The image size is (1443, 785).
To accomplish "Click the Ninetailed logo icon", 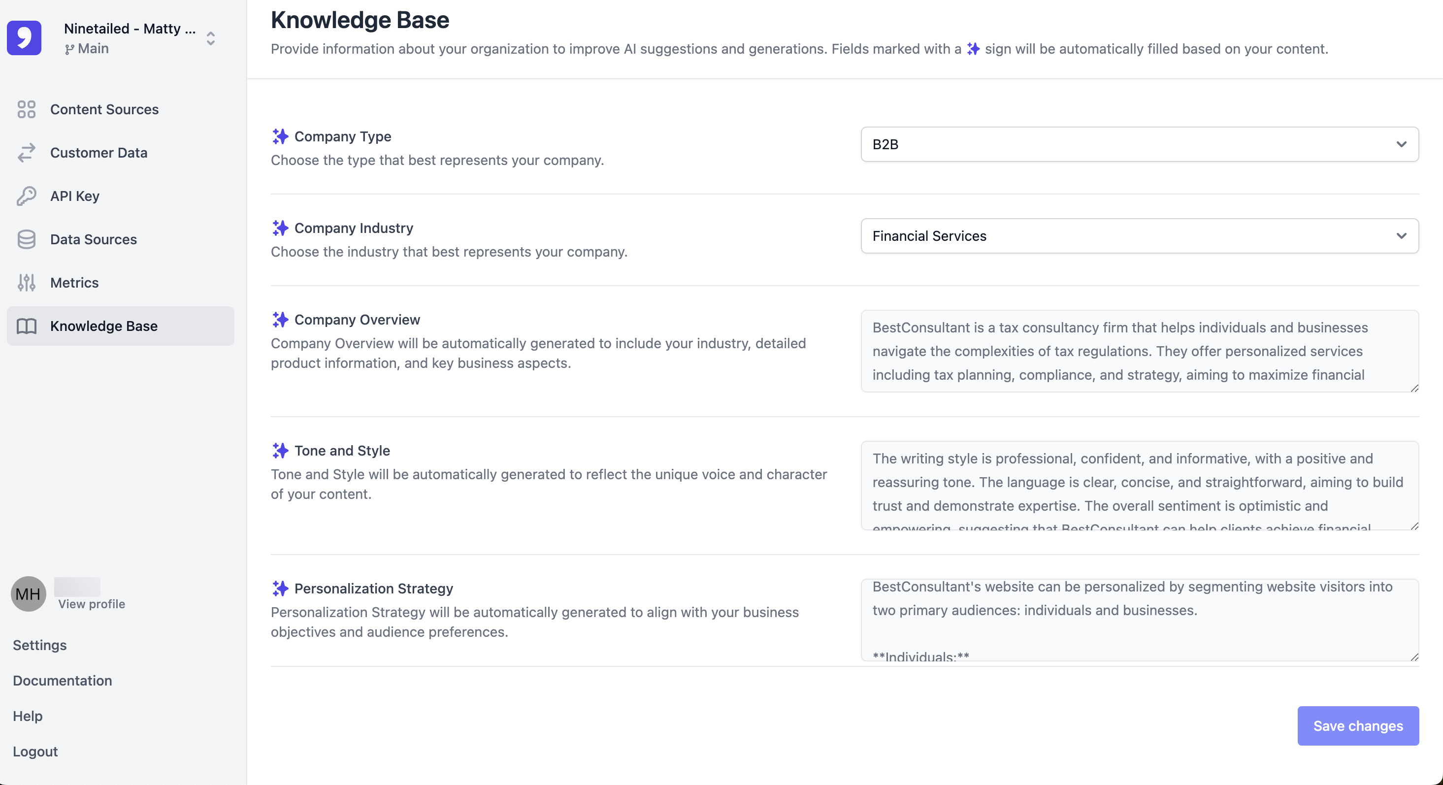I will coord(24,38).
